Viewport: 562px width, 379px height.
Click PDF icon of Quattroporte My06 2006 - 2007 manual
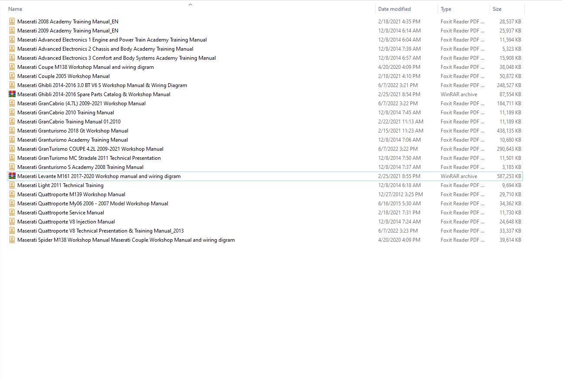point(12,203)
